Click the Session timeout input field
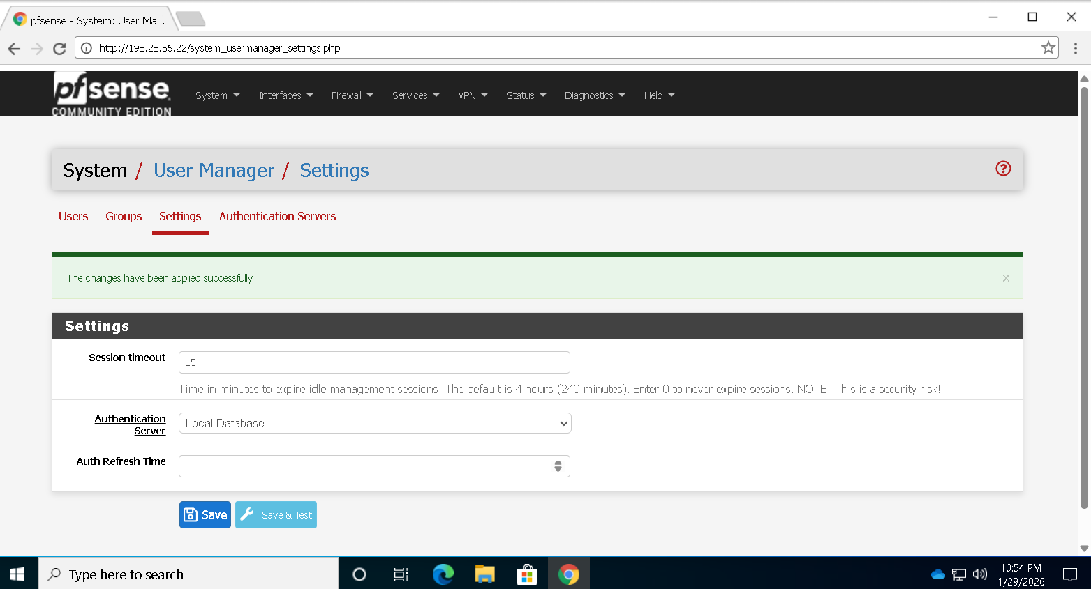This screenshot has height=589, width=1091. [374, 362]
